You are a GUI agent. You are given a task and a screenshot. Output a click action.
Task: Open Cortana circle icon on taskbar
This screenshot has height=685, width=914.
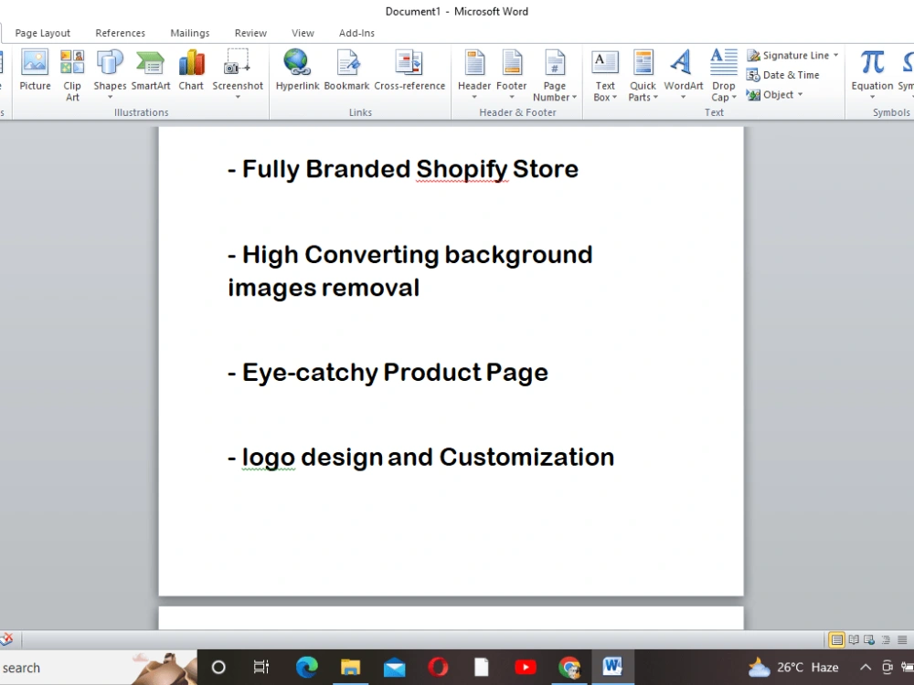coord(218,667)
